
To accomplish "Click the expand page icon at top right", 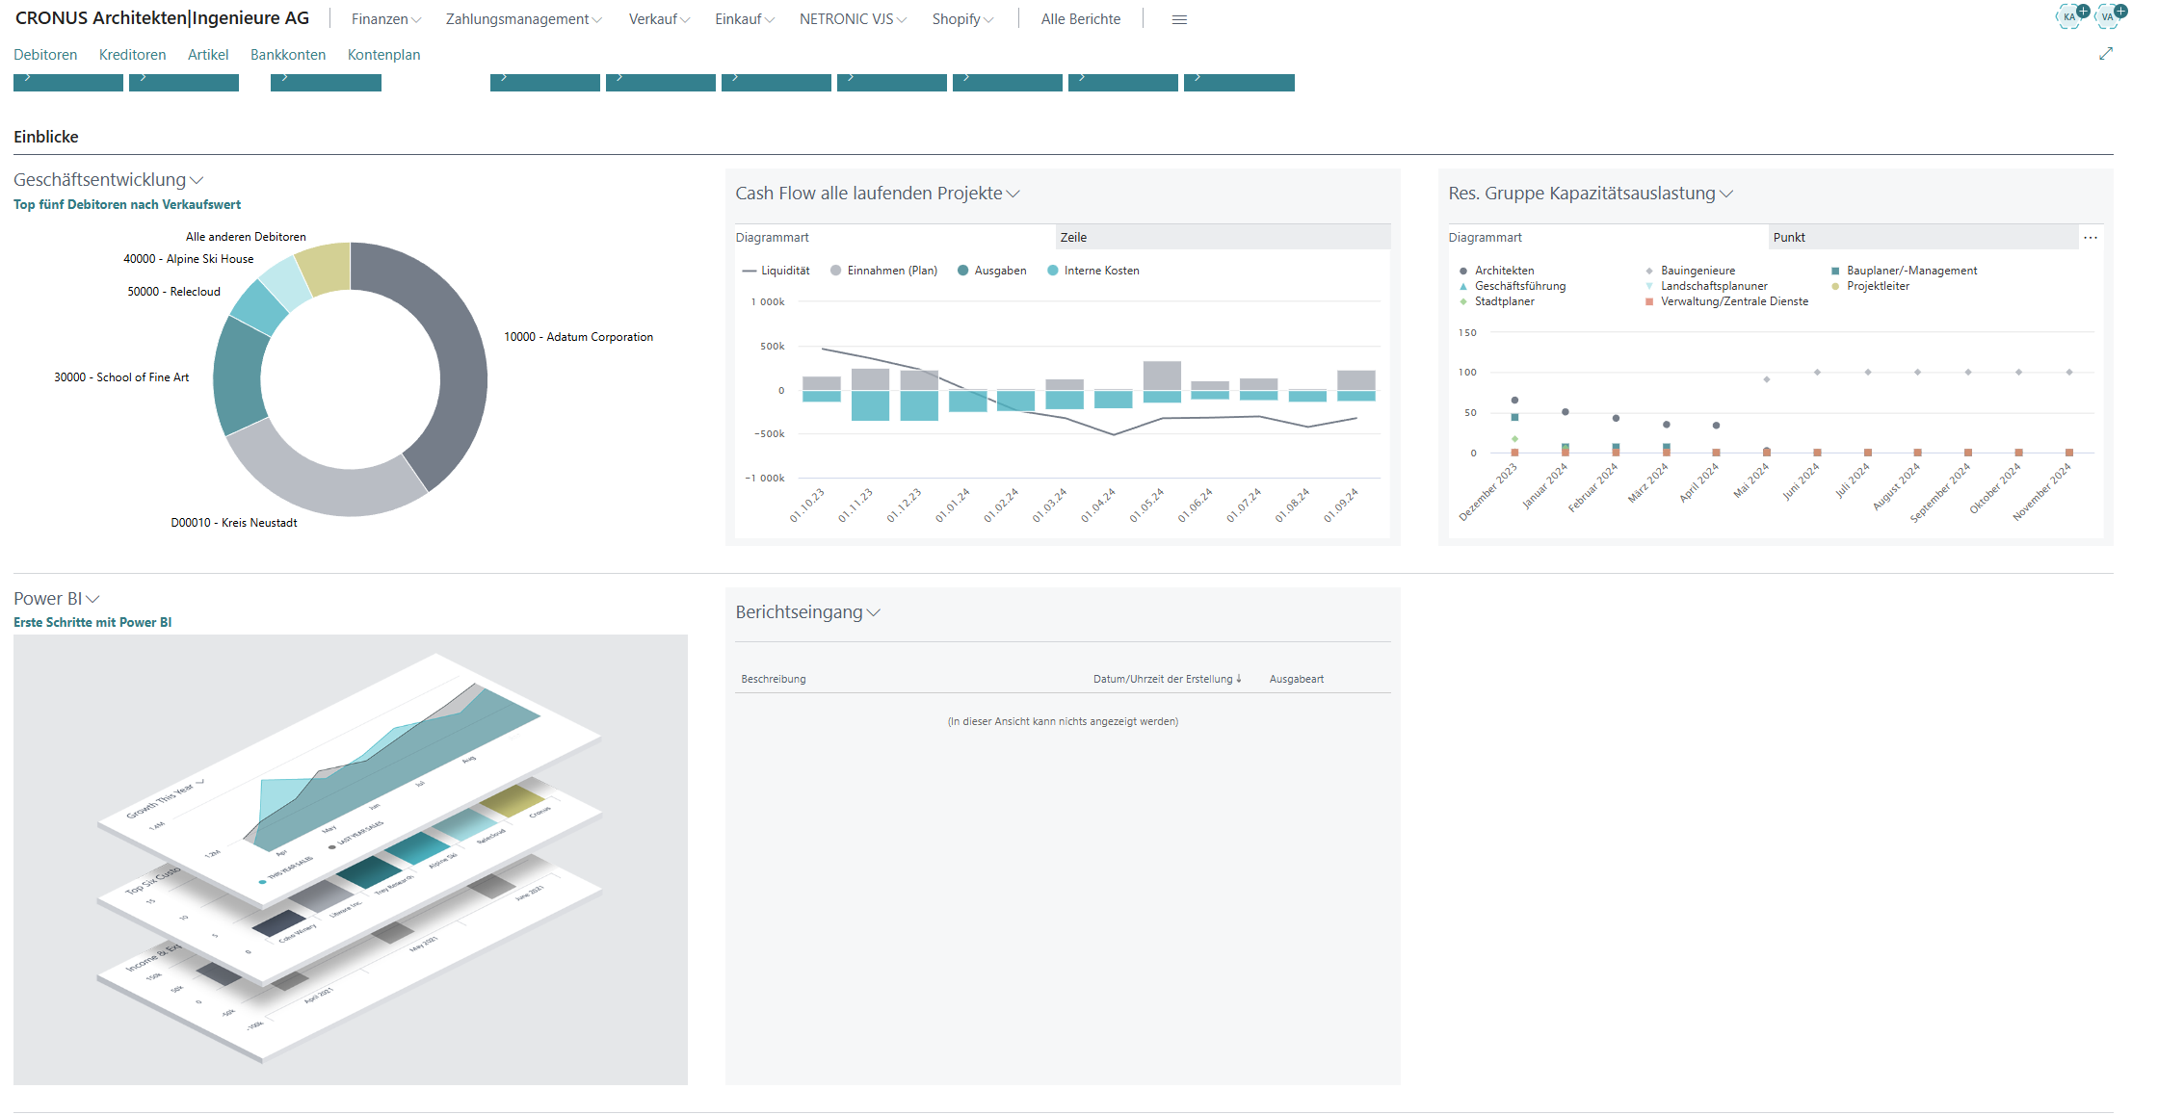I will tap(2106, 54).
